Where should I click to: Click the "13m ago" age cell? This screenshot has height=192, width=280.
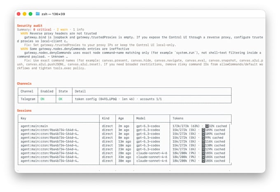(124, 142)
